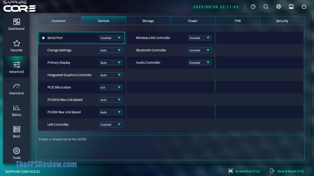Viewport: 314px width, 176px height.
Task: Select the Bluetooth Controller label
Action: 151,50
